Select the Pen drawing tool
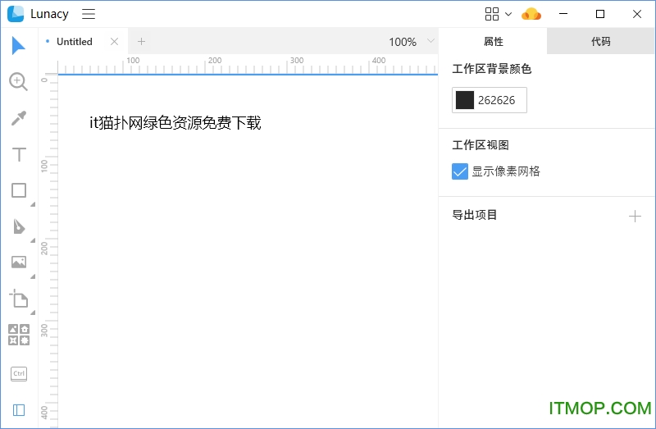 (x=19, y=226)
